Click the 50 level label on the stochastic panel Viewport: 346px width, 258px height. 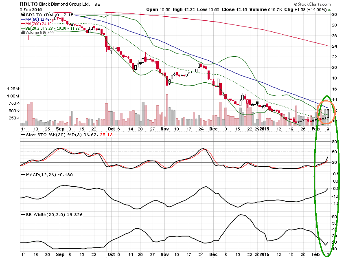[335, 152]
